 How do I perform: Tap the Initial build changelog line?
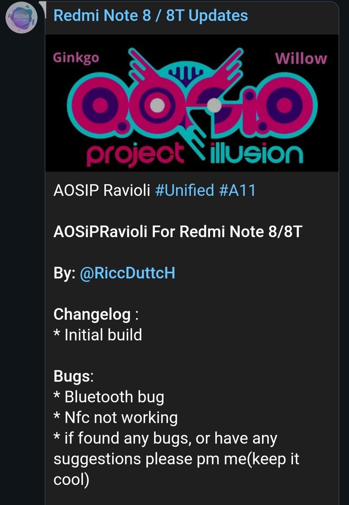click(x=98, y=335)
